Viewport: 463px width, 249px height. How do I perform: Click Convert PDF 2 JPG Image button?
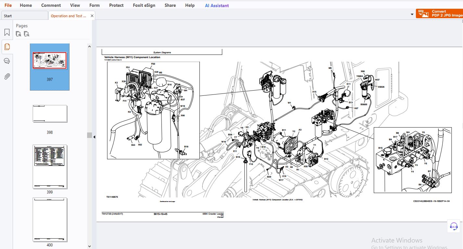pos(439,14)
